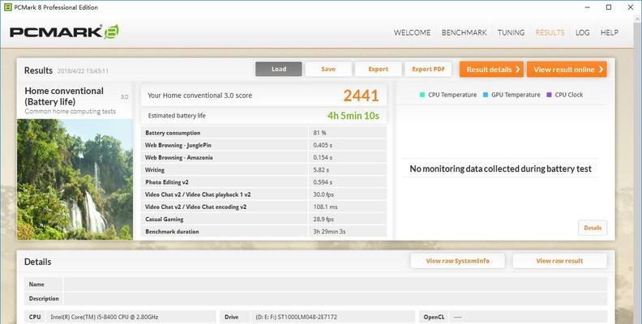The image size is (642, 324).
Task: Select the RESULTS tab
Action: [550, 32]
